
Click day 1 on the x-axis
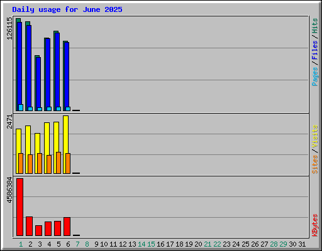(21, 244)
